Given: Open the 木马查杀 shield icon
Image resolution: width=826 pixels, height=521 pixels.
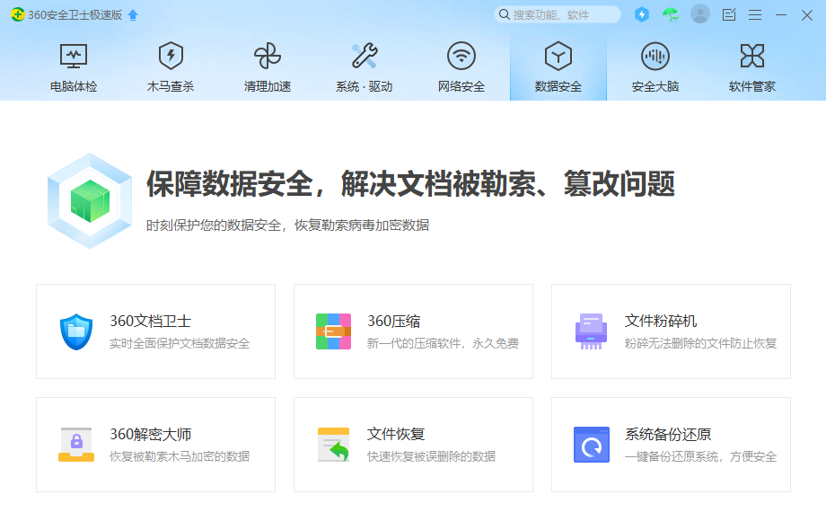Looking at the screenshot, I should [171, 56].
